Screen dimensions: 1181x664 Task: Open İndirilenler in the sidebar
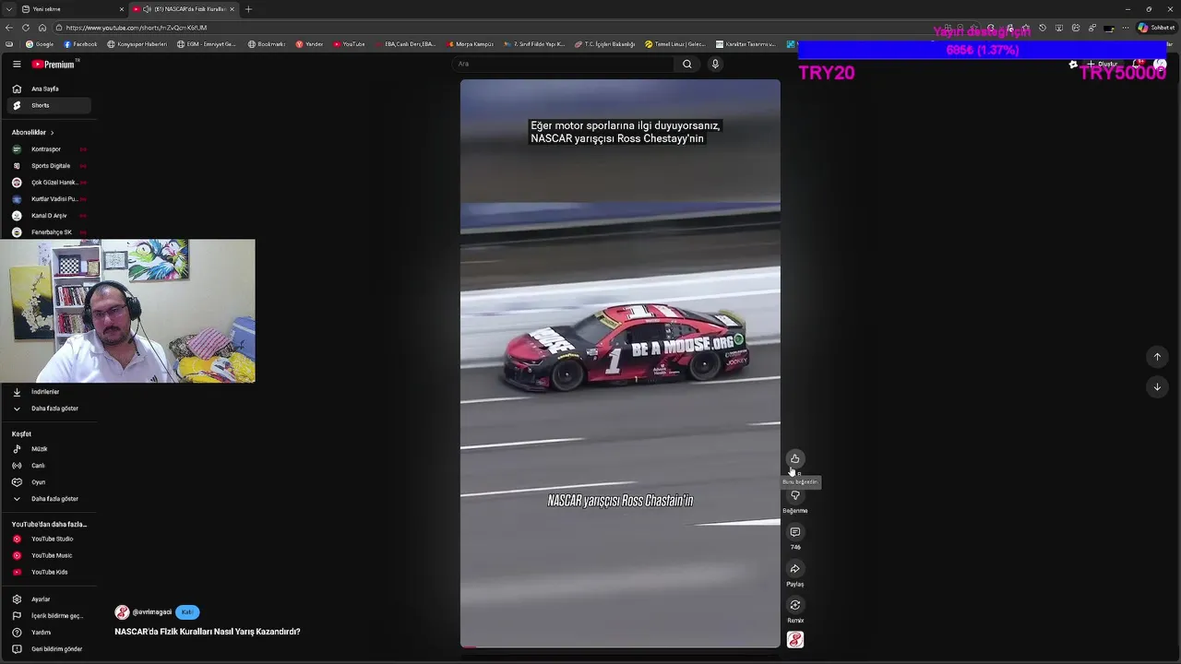pos(48,392)
